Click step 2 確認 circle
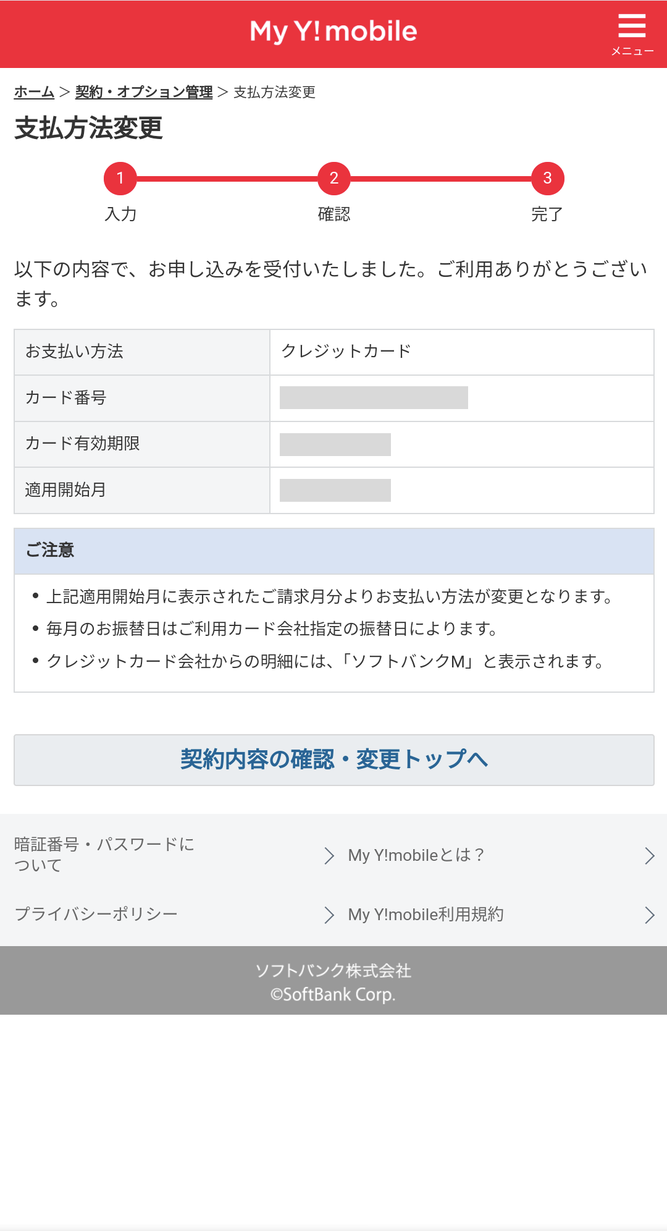667x1231 pixels. click(333, 179)
